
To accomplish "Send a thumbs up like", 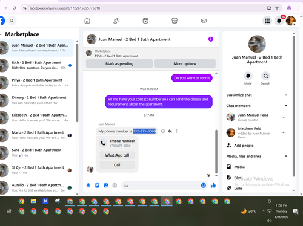I will (213, 186).
